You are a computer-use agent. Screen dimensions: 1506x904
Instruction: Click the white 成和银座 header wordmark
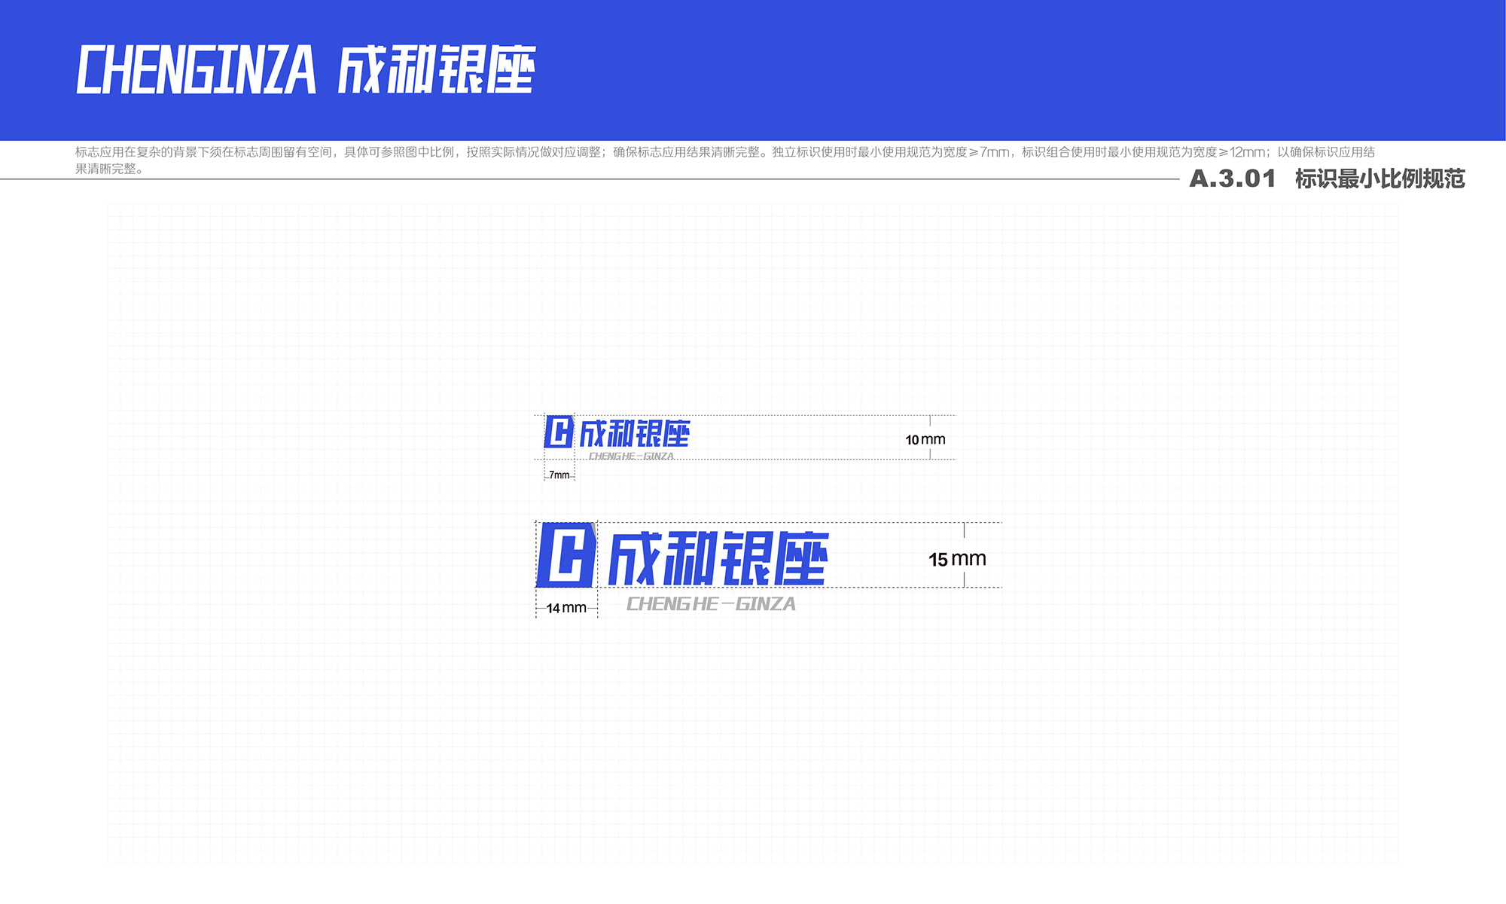point(437,69)
